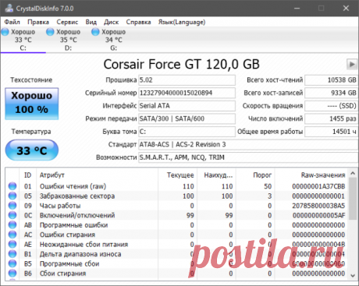Open the Правка menu
359x286 pixels.
[38, 22]
